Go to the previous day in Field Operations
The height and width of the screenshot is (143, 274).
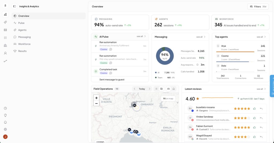134,89
